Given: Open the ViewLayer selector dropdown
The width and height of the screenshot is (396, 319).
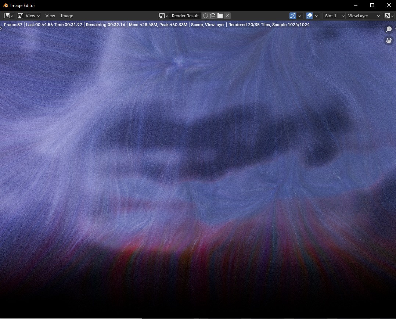Looking at the screenshot, I should pos(364,16).
